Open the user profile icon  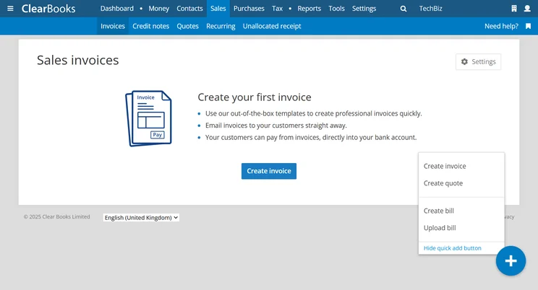[x=527, y=9]
